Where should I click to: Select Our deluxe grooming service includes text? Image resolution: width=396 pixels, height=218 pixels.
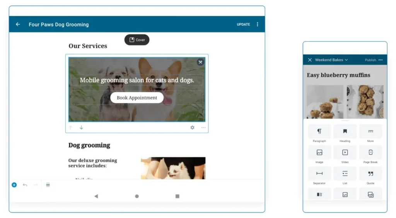click(93, 163)
